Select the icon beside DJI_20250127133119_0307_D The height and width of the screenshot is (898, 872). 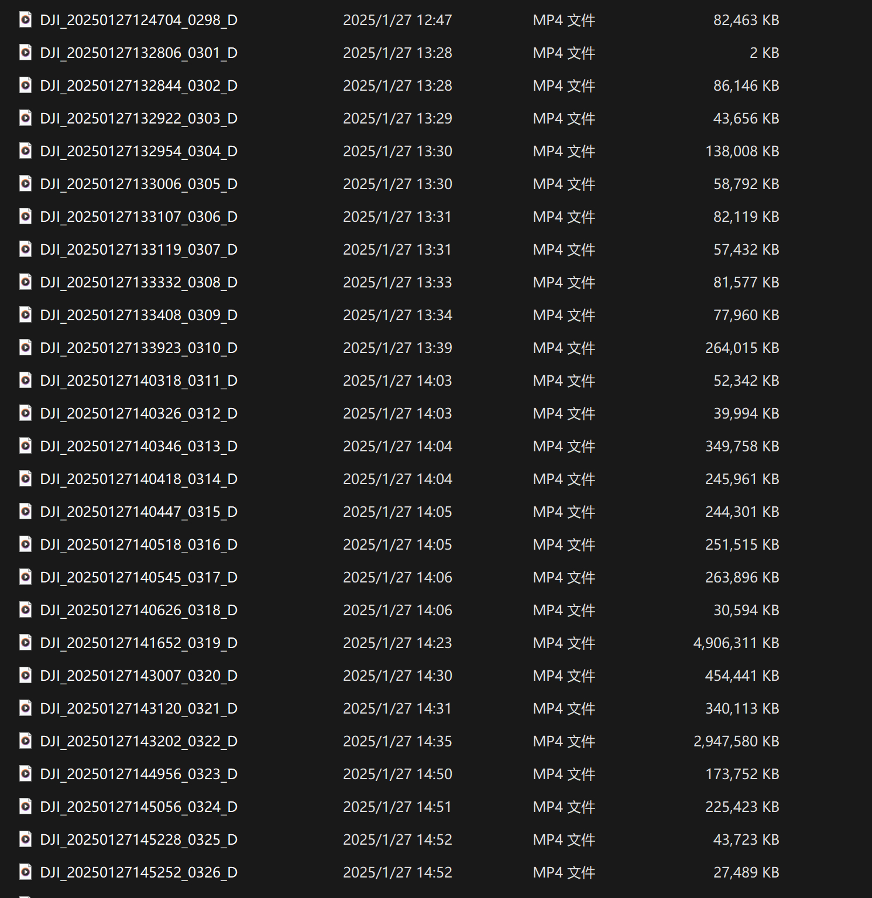(x=25, y=249)
